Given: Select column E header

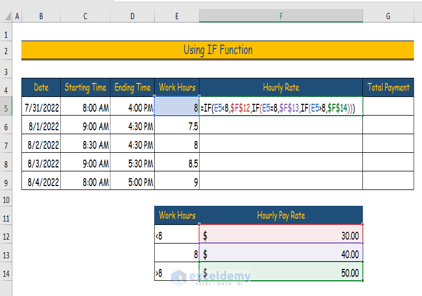Looking at the screenshot, I should (x=177, y=16).
